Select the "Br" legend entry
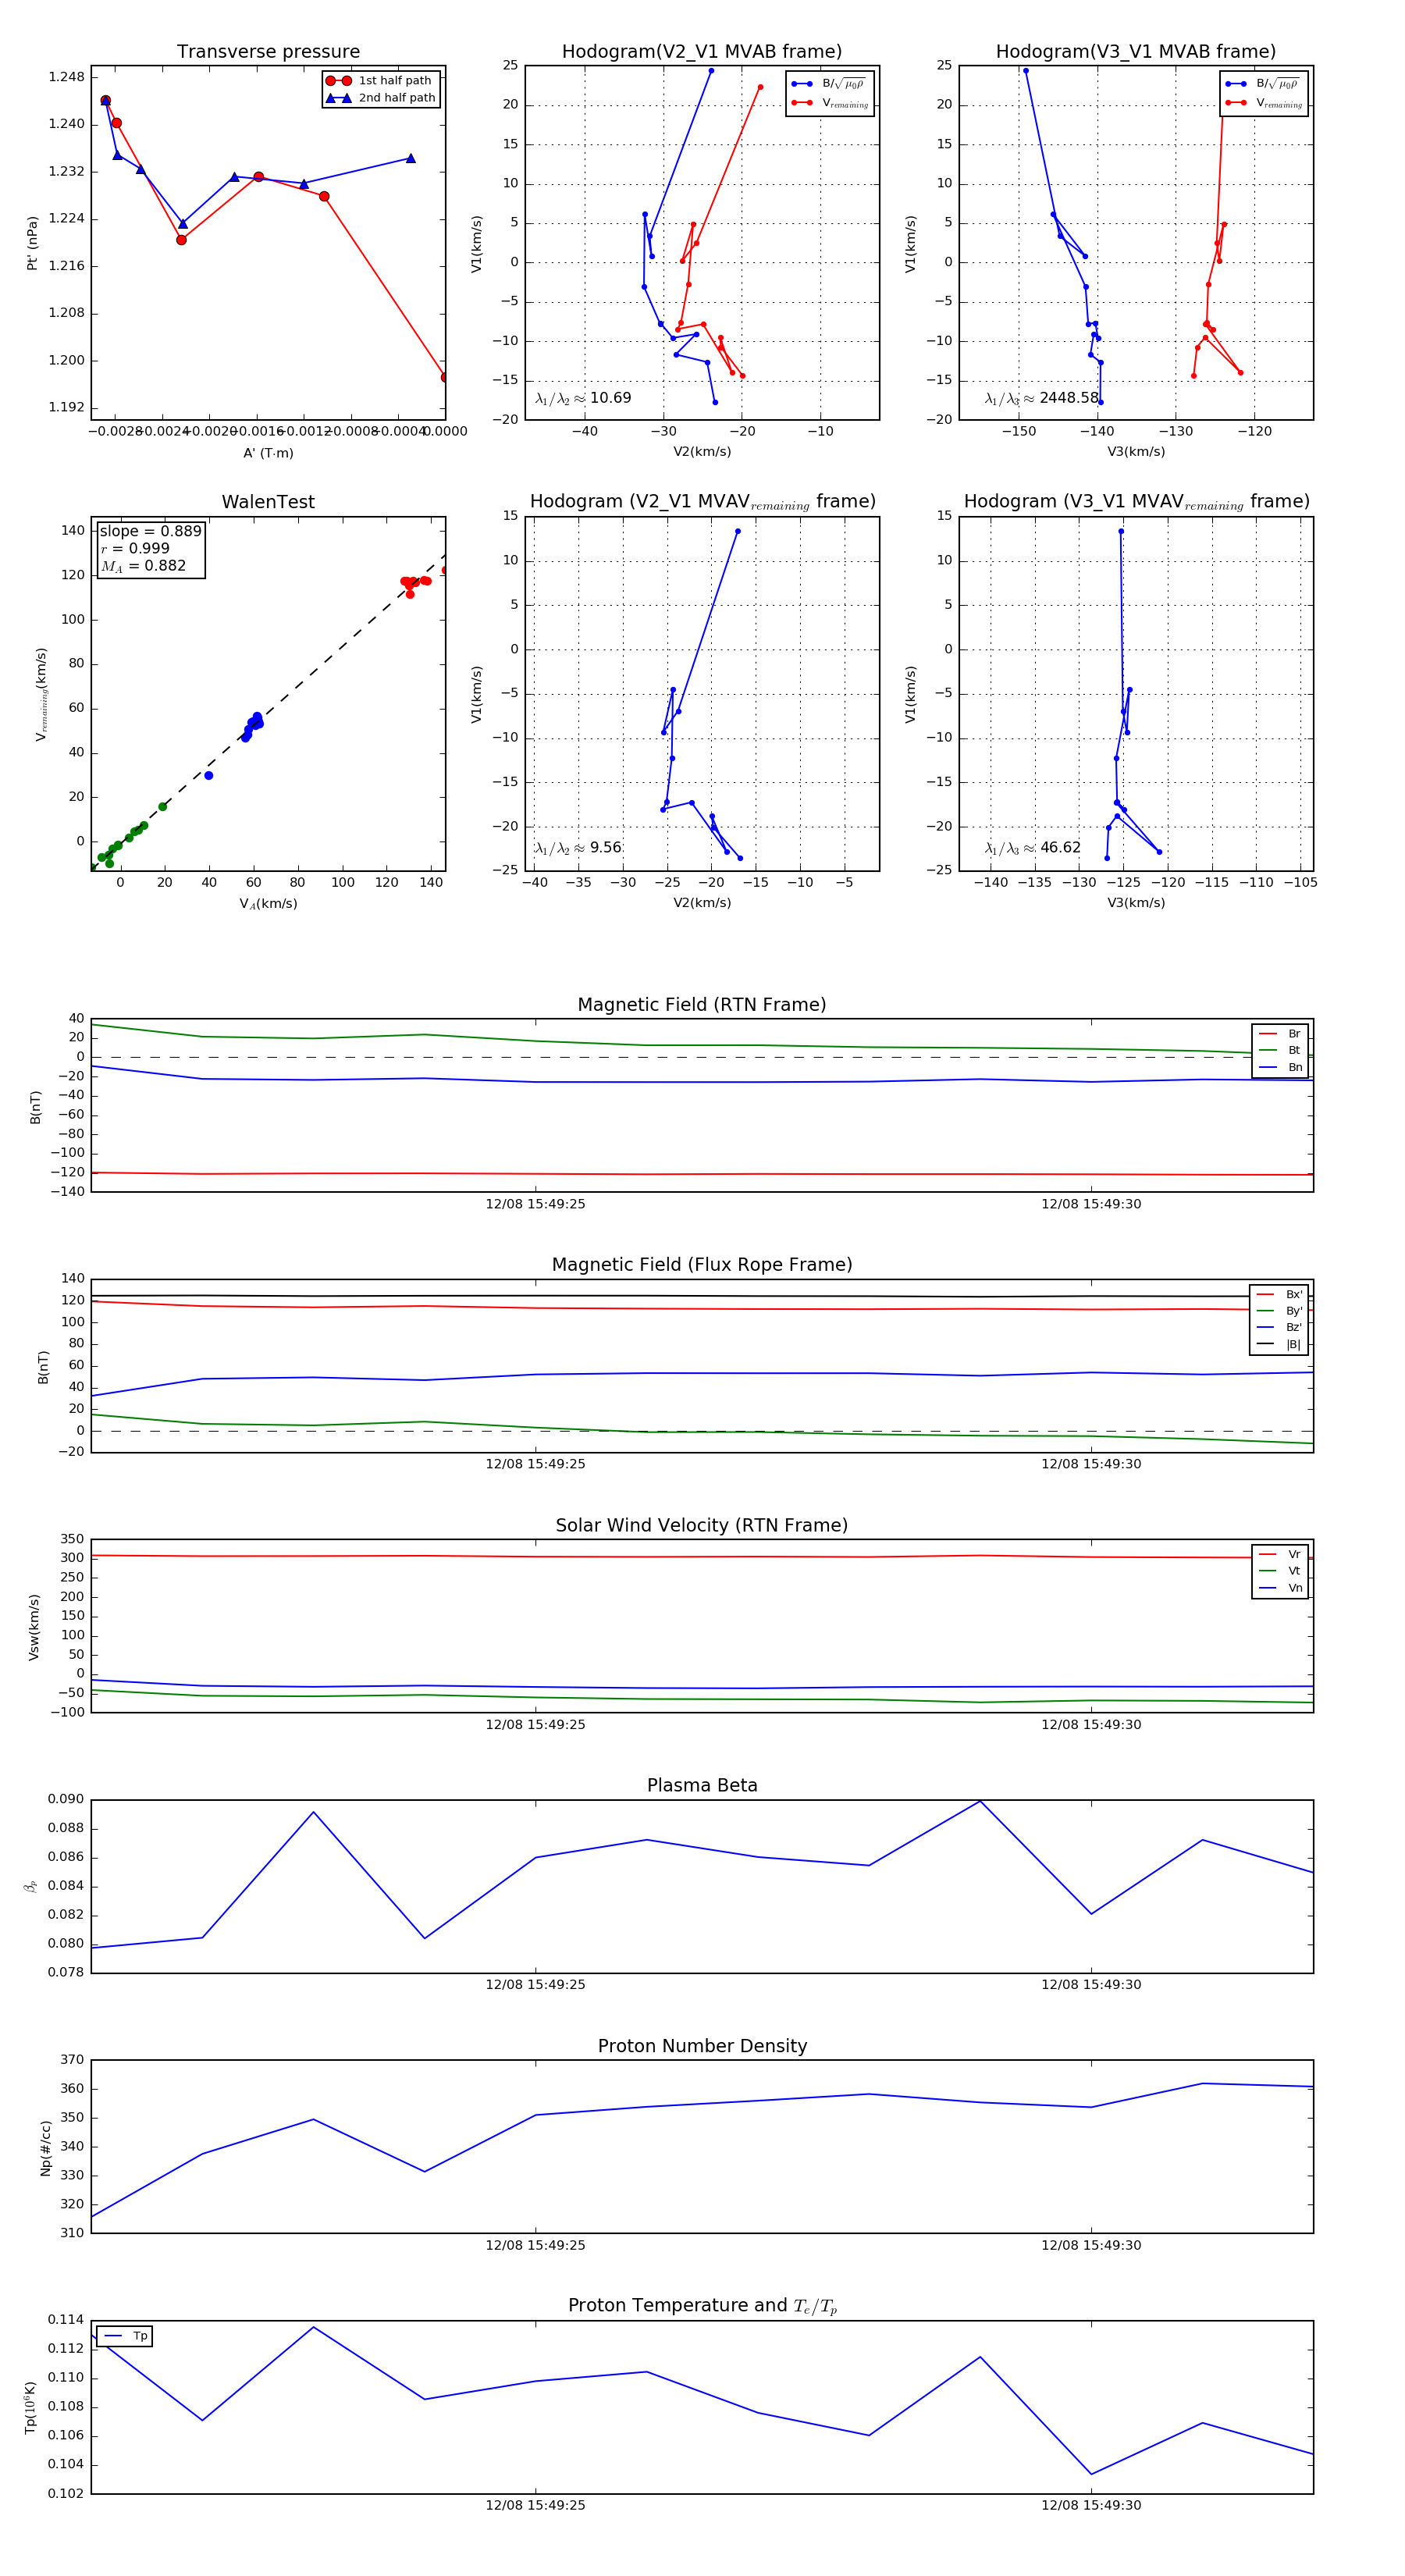 (x=1280, y=1034)
